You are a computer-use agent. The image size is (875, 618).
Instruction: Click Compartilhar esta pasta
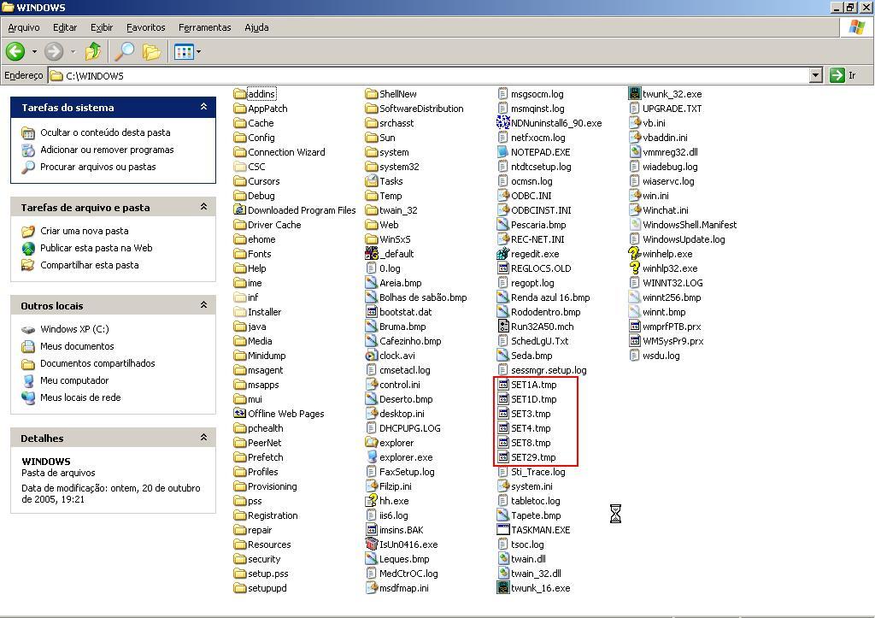[x=89, y=265]
